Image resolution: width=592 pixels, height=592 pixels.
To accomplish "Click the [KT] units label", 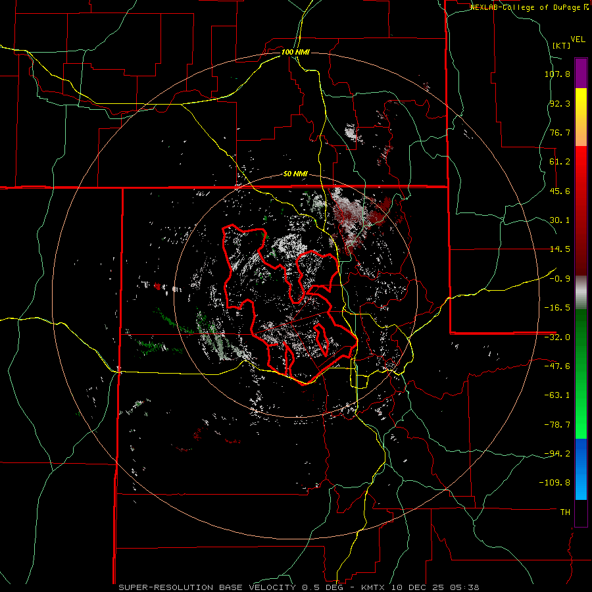I will [562, 45].
